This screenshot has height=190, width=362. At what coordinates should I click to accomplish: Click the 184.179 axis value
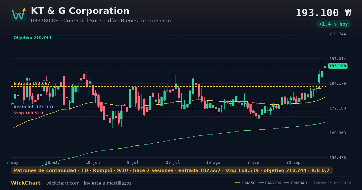338,84
